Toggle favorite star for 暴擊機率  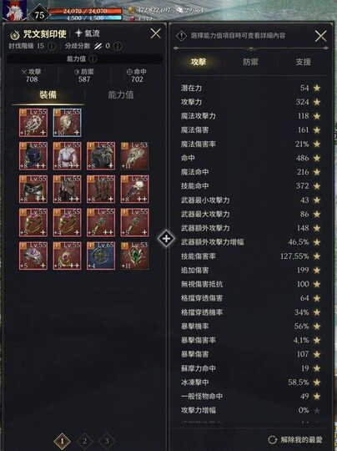coord(317,327)
